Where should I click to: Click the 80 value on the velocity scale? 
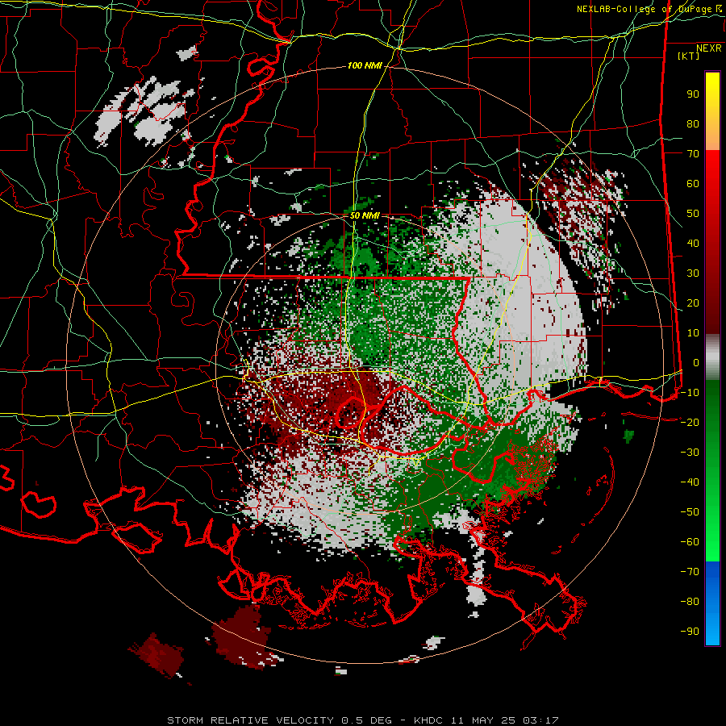pyautogui.click(x=693, y=123)
